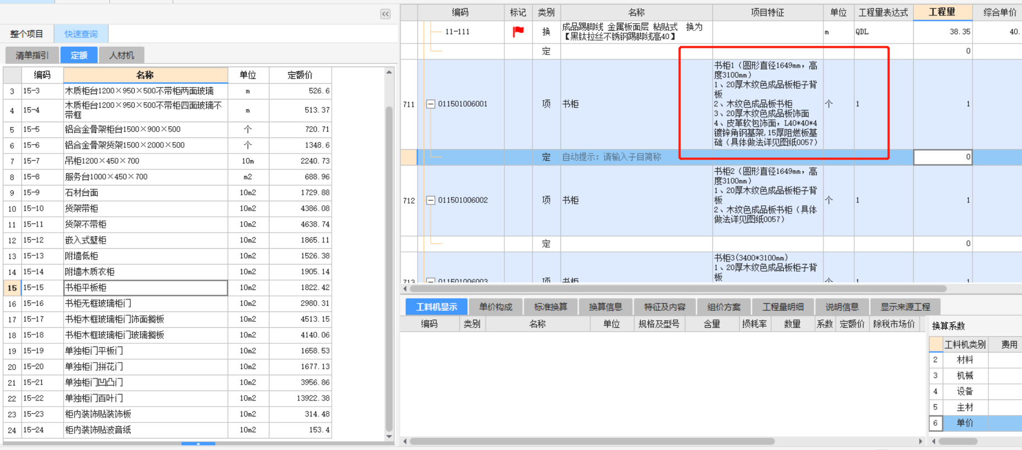
Task: Switch to 组价方案 tab
Action: [x=724, y=307]
